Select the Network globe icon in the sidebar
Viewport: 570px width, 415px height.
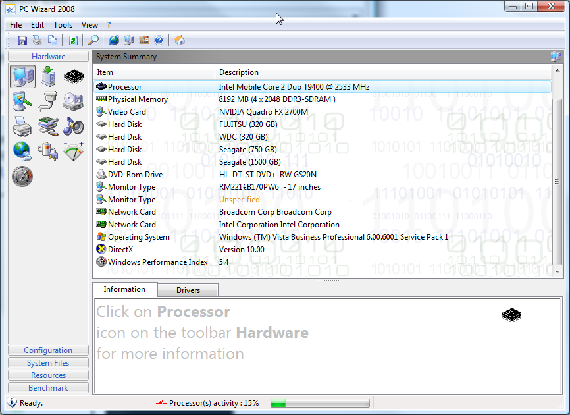22,152
